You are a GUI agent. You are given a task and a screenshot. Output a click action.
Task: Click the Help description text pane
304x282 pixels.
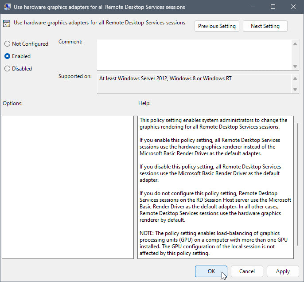pos(215,187)
